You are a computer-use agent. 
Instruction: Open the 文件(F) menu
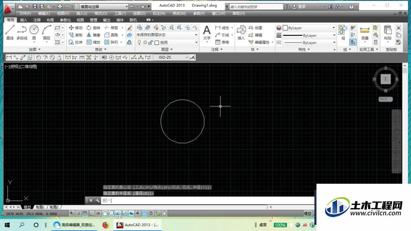tap(25, 14)
